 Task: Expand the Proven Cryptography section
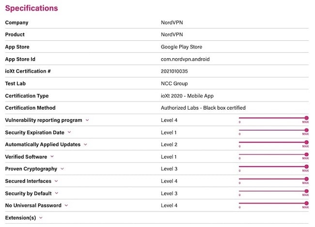62,169
